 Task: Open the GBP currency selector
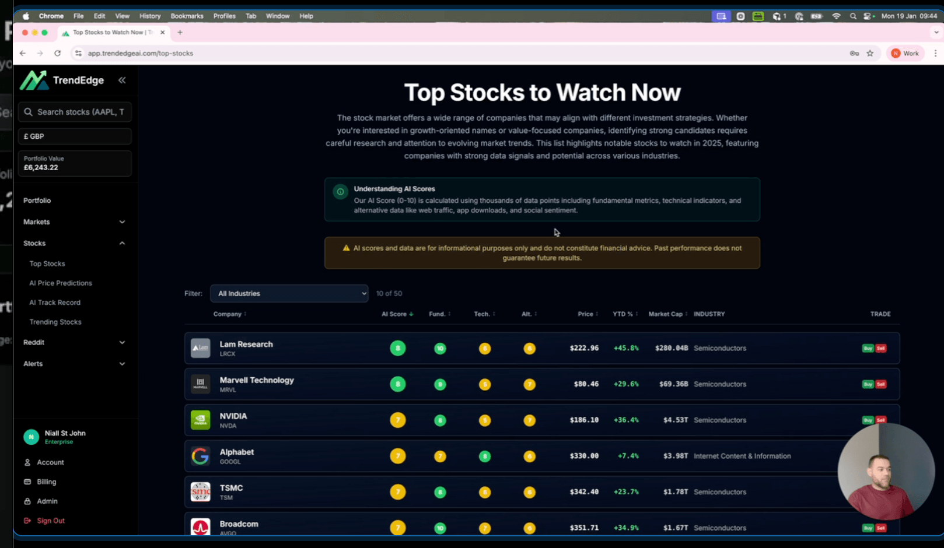point(75,136)
